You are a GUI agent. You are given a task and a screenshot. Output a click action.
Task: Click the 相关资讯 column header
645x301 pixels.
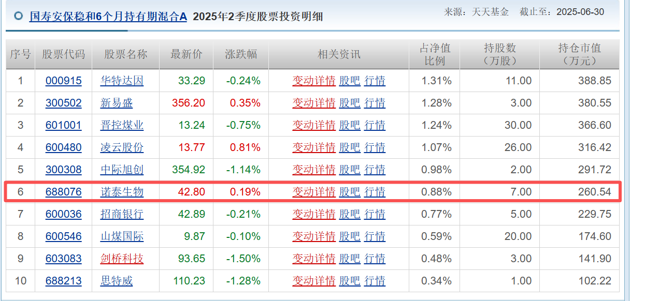coord(339,54)
